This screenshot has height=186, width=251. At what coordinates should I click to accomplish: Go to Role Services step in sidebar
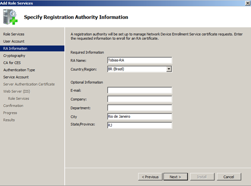pyautogui.click(x=14, y=34)
